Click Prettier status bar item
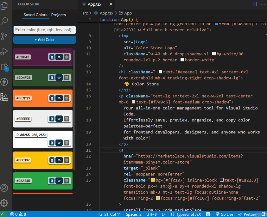 [247, 214]
